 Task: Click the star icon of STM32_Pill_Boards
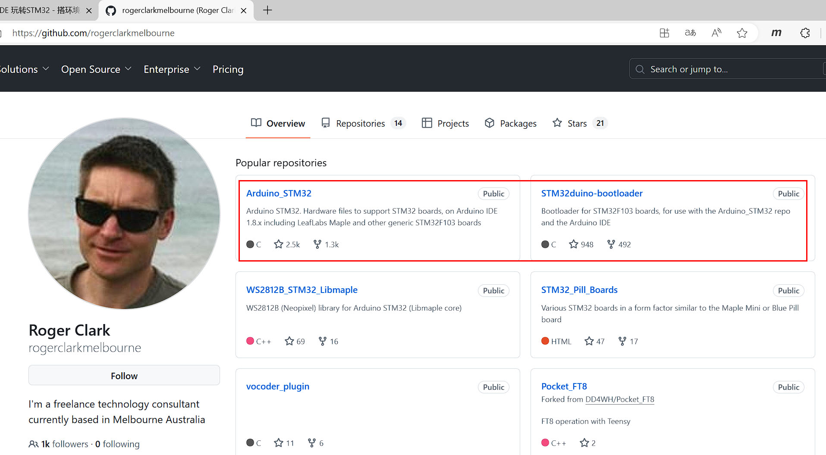click(x=589, y=341)
